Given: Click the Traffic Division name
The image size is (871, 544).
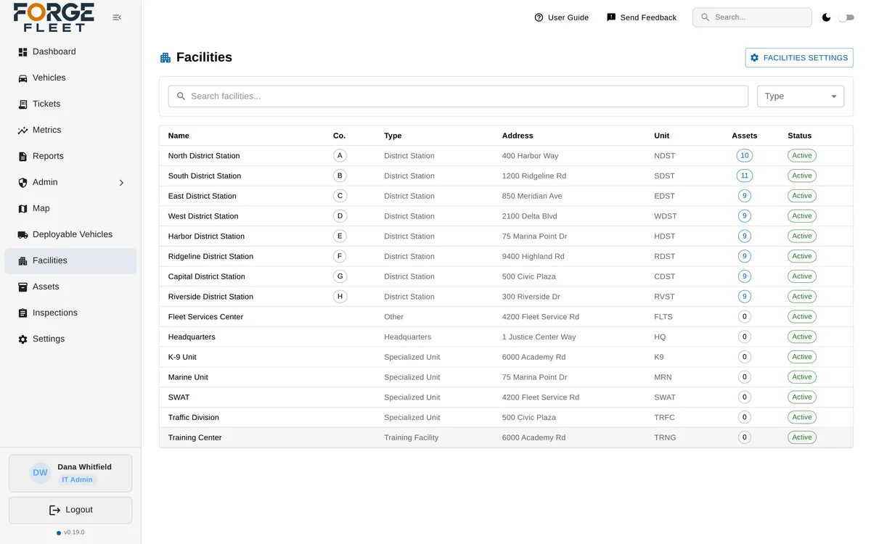Looking at the screenshot, I should pos(193,418).
